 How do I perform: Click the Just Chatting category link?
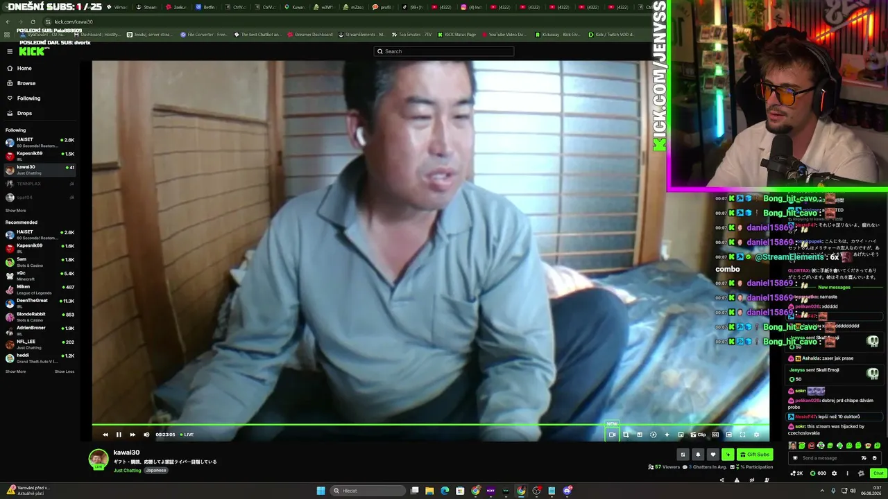click(128, 471)
